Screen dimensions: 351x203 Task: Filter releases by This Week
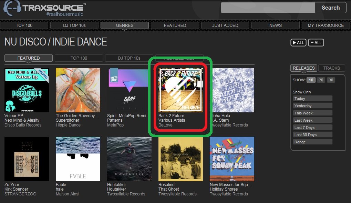312,113
